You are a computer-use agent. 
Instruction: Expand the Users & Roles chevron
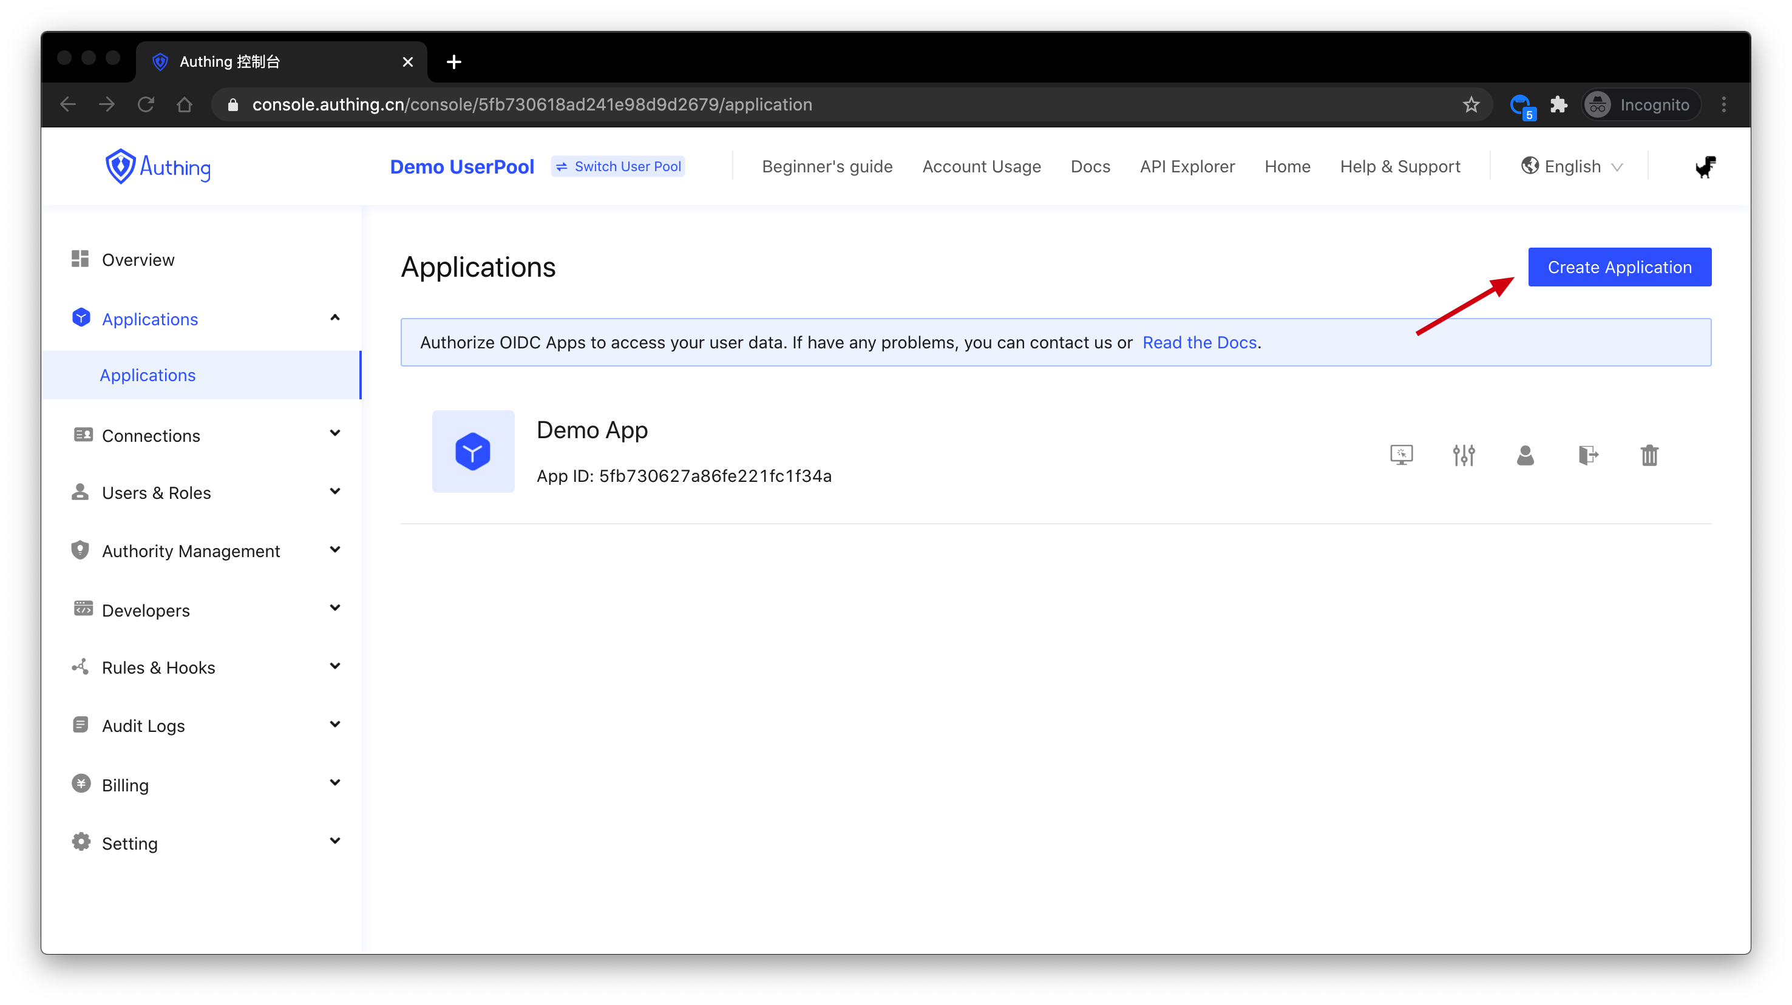tap(334, 491)
